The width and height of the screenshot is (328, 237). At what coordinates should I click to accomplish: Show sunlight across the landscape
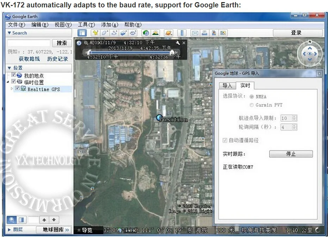155,33
